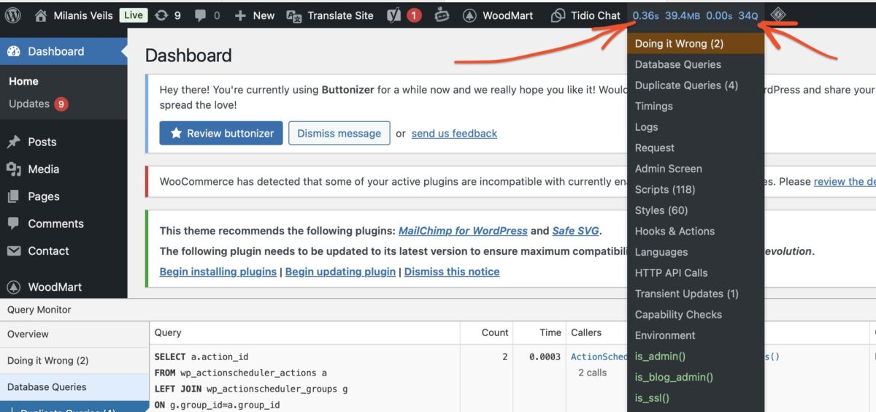Image resolution: width=876 pixels, height=412 pixels.
Task: Open MailChimp for WordPress link
Action: point(463,230)
